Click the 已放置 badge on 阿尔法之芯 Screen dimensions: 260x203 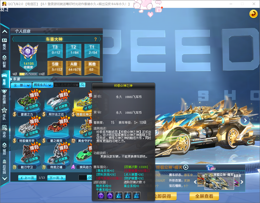(x=62, y=107)
